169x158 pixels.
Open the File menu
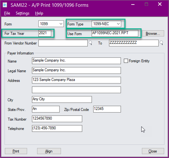[x=7, y=13]
